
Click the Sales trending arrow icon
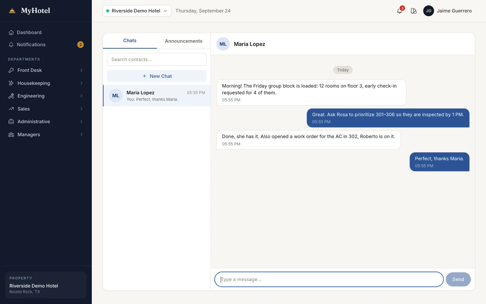[11, 109]
